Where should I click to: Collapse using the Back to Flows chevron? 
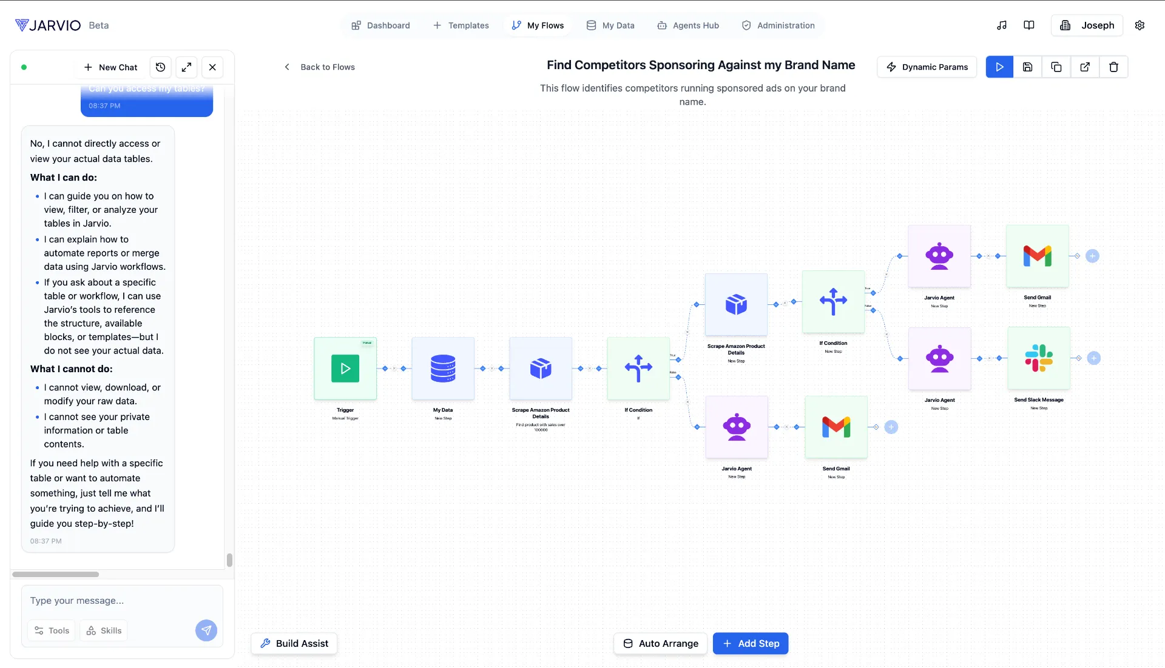point(286,67)
